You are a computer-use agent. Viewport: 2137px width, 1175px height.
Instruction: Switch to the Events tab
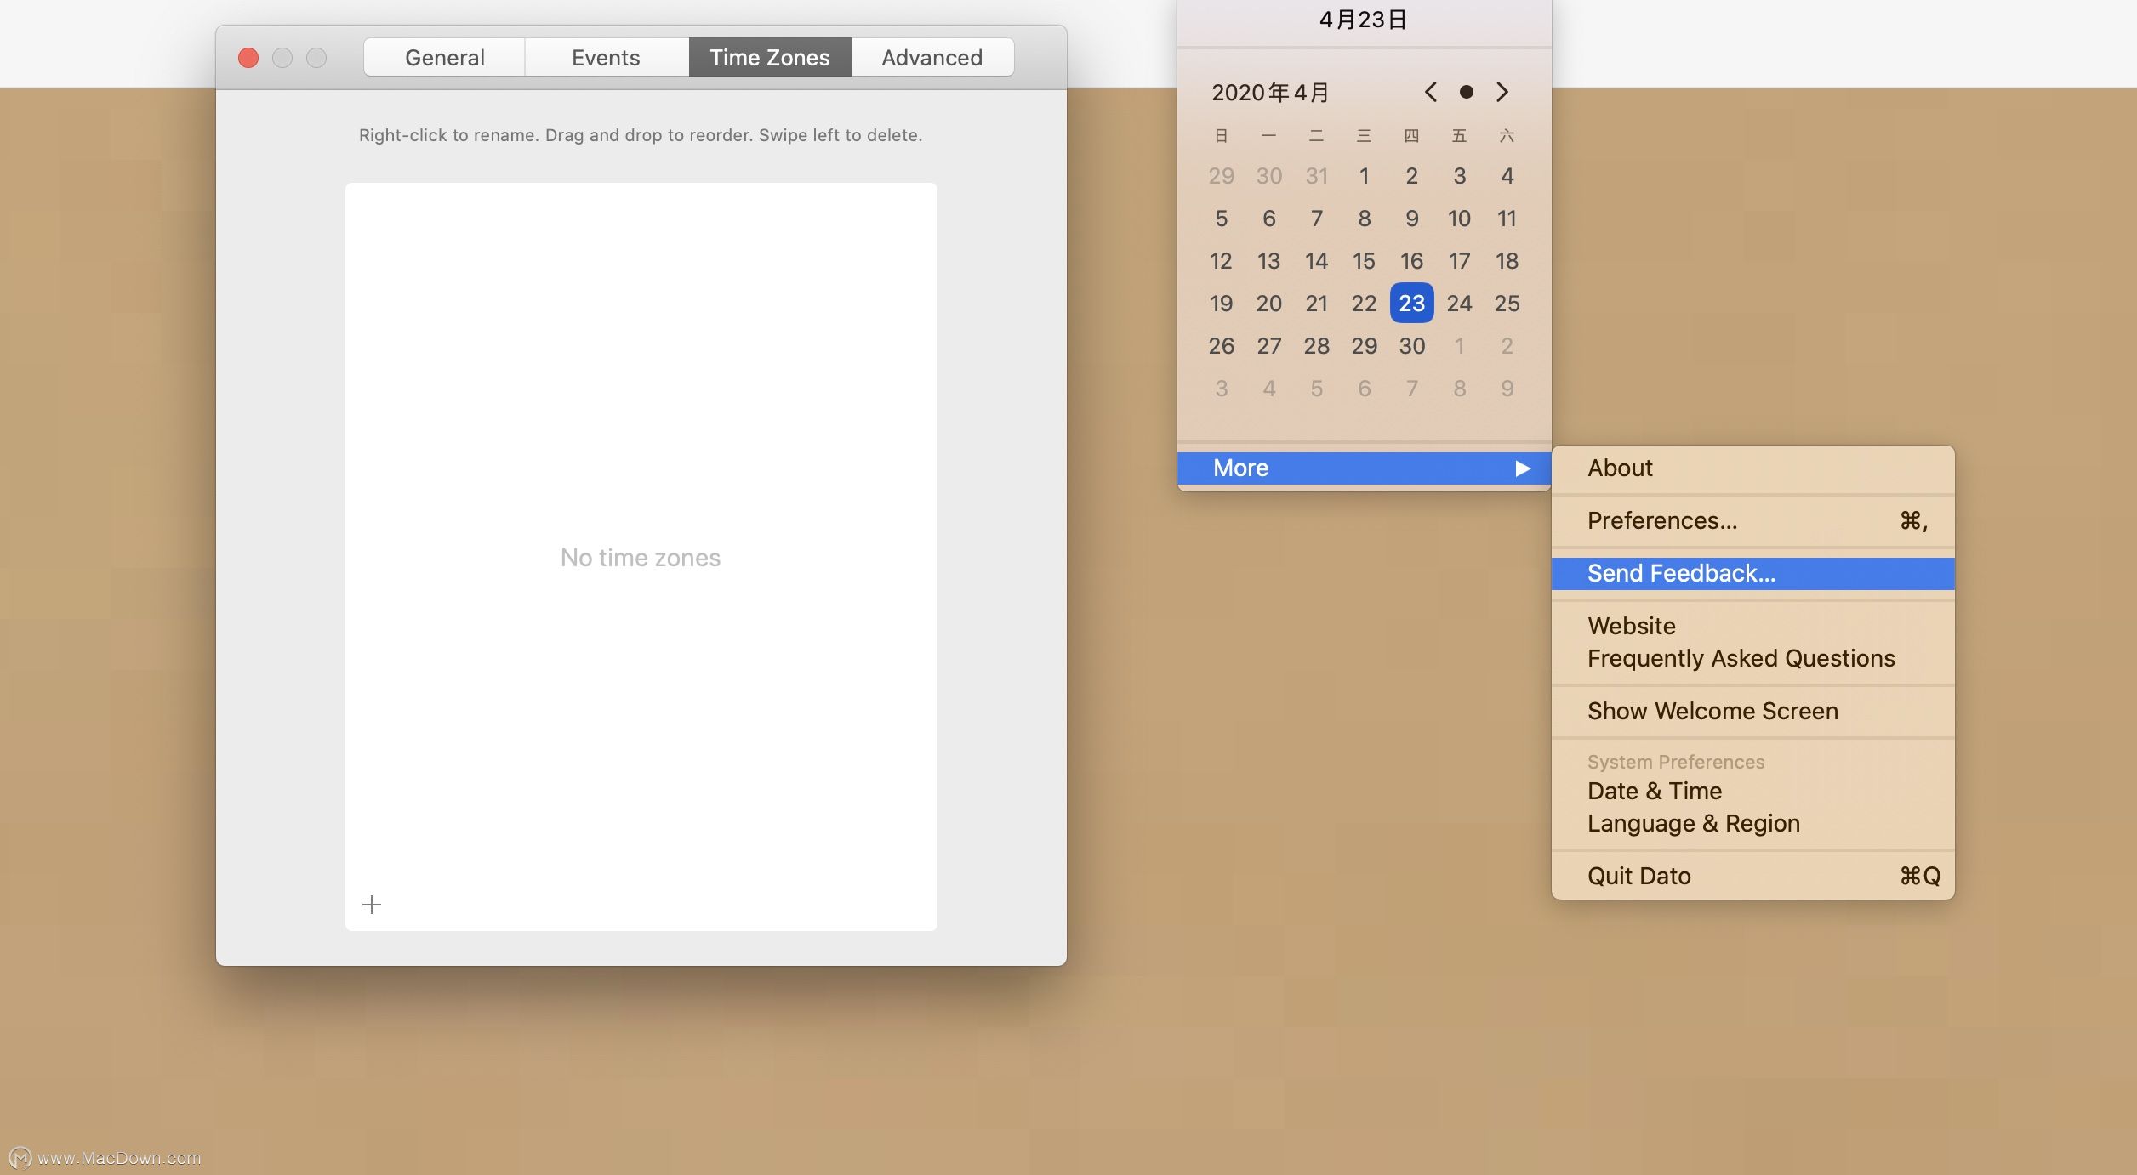tap(605, 56)
